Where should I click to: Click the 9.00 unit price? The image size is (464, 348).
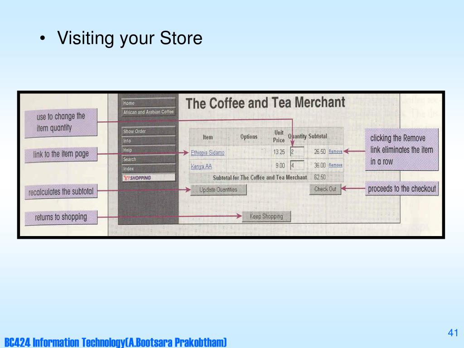click(x=280, y=165)
